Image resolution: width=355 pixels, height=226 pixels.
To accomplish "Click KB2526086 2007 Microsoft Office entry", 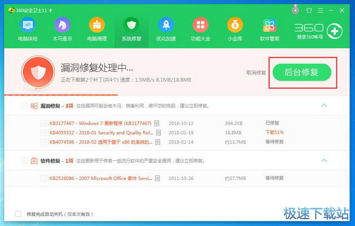I will pos(101,178).
